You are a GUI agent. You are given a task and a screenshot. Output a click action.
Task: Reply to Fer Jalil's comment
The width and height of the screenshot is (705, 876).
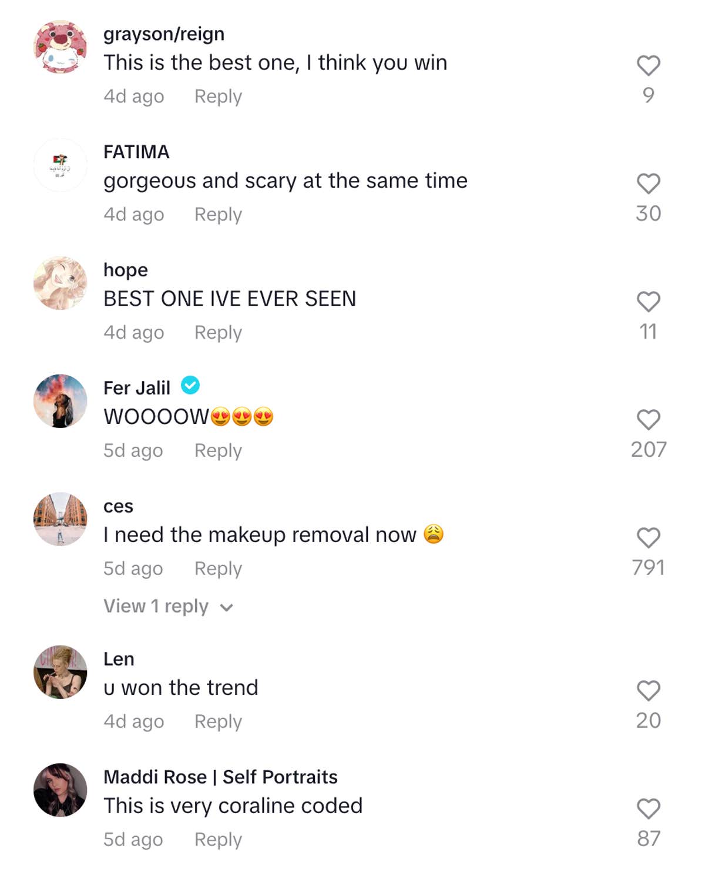218,450
